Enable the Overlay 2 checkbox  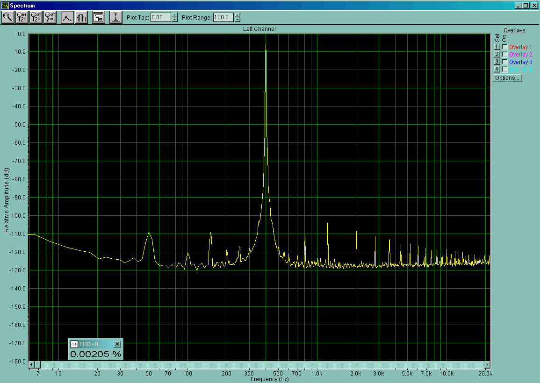[505, 54]
